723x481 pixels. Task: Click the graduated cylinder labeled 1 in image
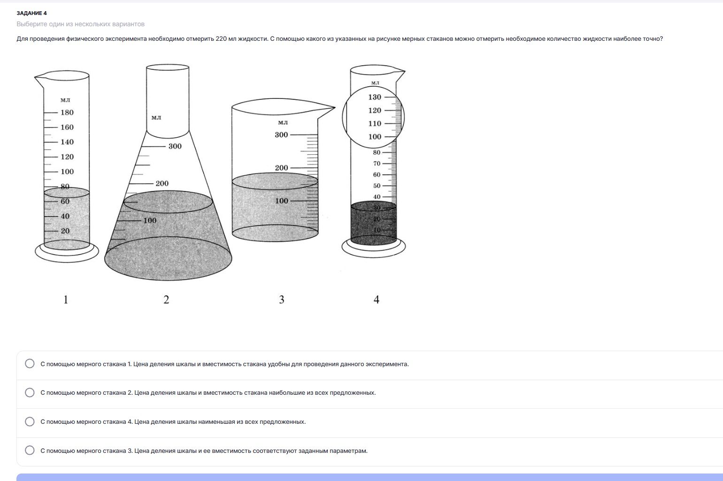pos(67,166)
